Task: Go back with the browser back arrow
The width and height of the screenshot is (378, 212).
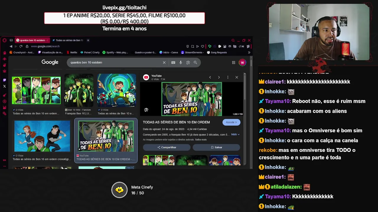Action: (11, 46)
